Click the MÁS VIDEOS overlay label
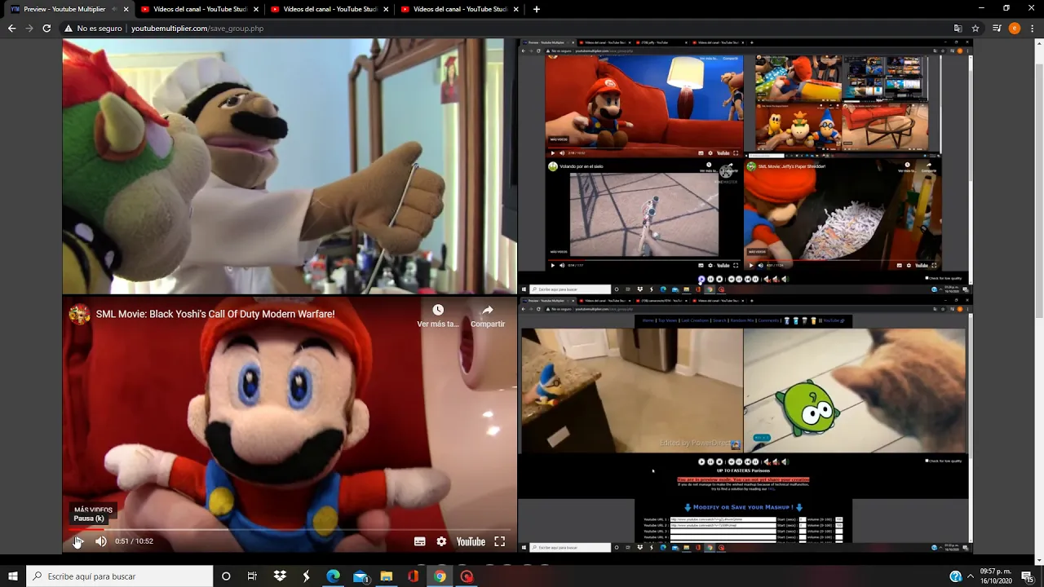Screen dimensions: 1044x587 (x=93, y=510)
